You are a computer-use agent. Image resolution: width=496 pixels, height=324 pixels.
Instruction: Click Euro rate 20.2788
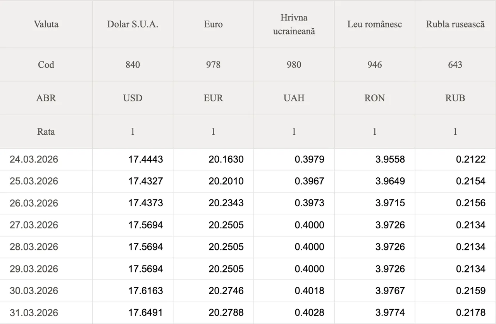[226, 312]
